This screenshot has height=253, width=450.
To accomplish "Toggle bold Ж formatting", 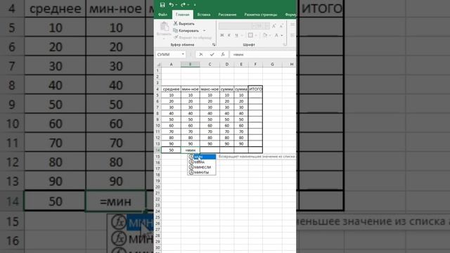I will (222, 35).
